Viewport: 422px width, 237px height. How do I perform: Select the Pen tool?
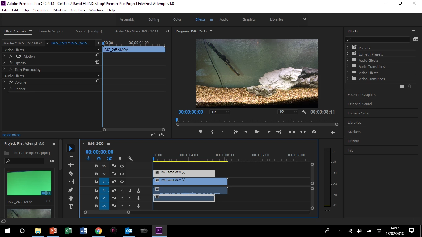click(71, 190)
